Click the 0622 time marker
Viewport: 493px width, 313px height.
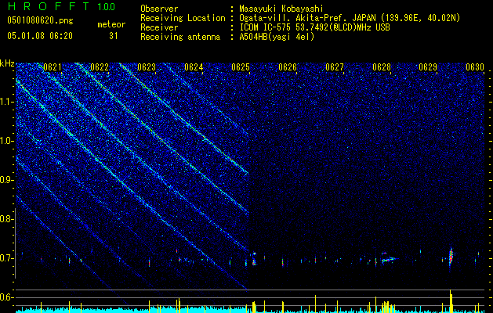100,67
